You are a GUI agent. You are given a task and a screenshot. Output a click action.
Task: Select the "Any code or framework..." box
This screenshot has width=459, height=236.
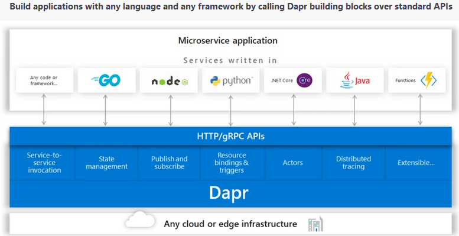[45, 80]
